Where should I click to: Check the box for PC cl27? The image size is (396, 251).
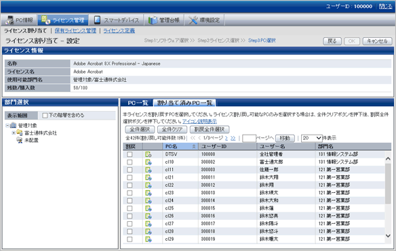coord(130,224)
